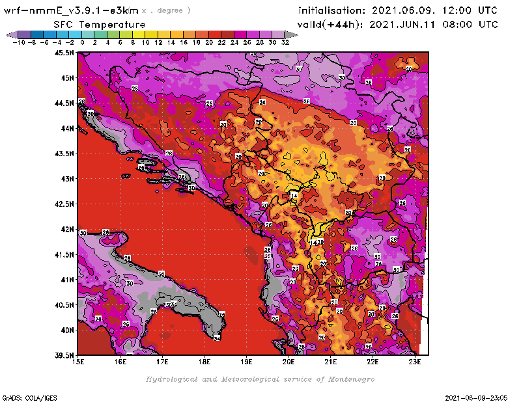Click the 18E longitude axis label

[x=204, y=362]
